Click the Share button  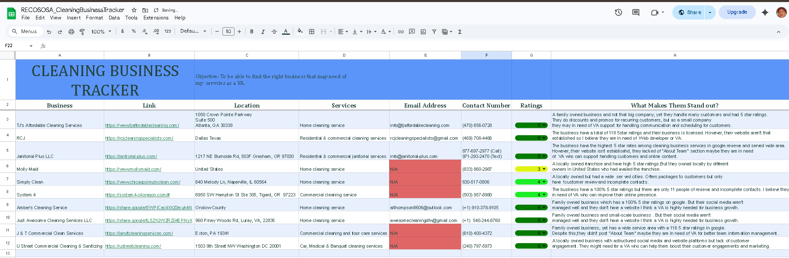pyautogui.click(x=689, y=12)
